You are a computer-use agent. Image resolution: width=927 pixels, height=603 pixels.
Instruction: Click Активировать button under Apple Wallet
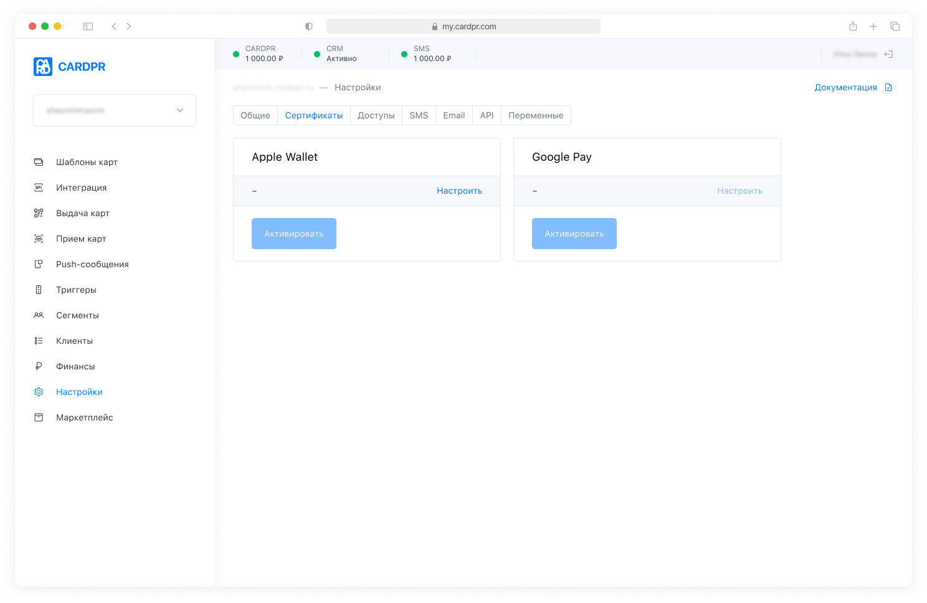coord(294,234)
